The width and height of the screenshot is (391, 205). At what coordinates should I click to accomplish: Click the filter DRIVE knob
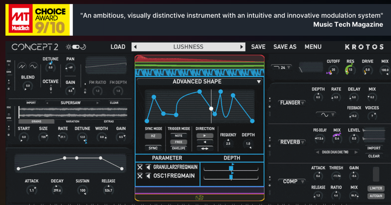(x=367, y=70)
